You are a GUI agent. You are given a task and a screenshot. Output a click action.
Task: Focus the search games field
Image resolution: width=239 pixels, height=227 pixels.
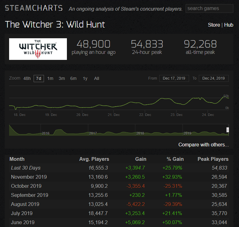[209, 8]
